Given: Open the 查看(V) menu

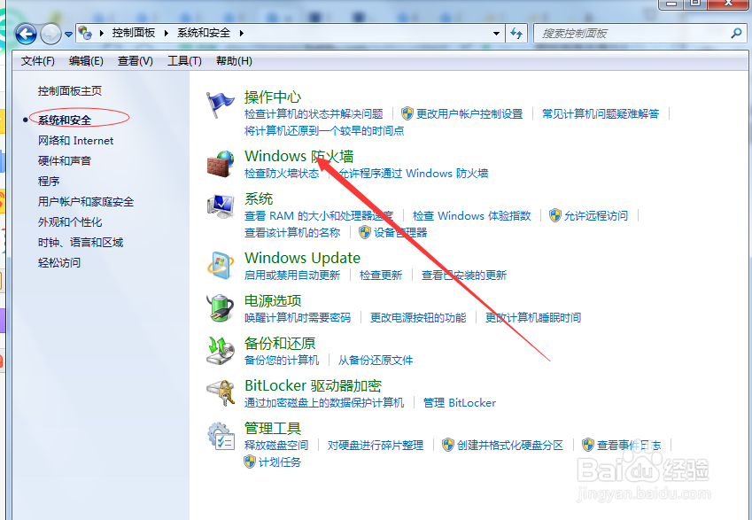Looking at the screenshot, I should pos(136,61).
